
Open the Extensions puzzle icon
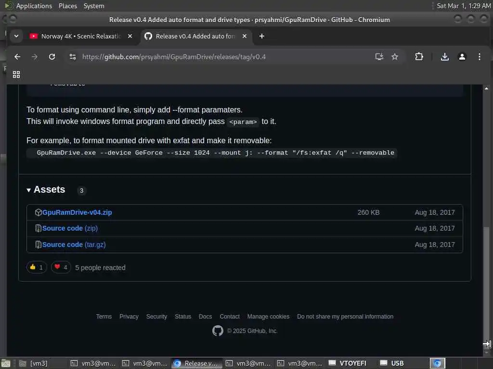pyautogui.click(x=419, y=57)
